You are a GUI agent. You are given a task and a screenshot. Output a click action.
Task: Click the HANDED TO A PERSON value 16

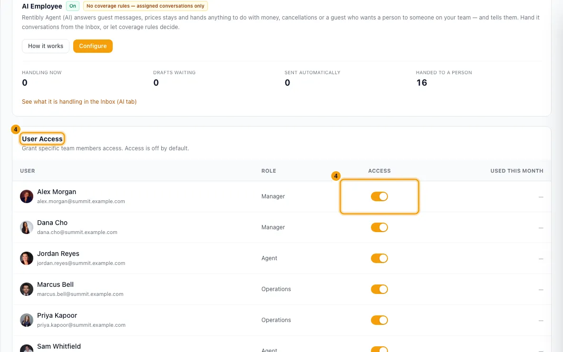point(421,83)
